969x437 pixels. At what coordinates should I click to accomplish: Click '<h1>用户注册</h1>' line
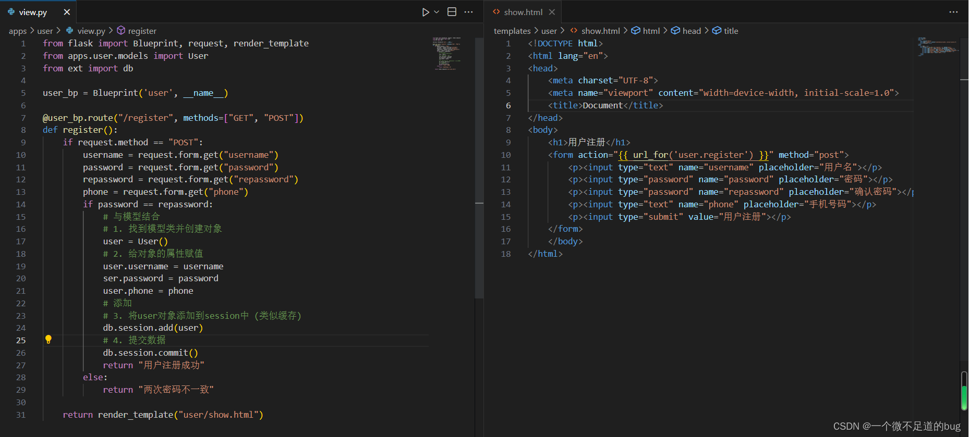589,142
